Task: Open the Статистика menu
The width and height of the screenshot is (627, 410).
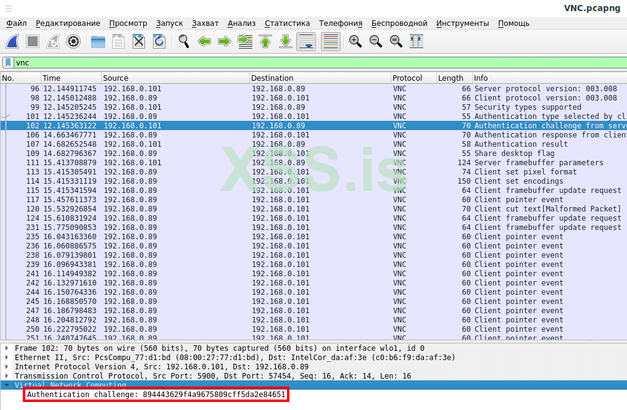Action: click(287, 23)
